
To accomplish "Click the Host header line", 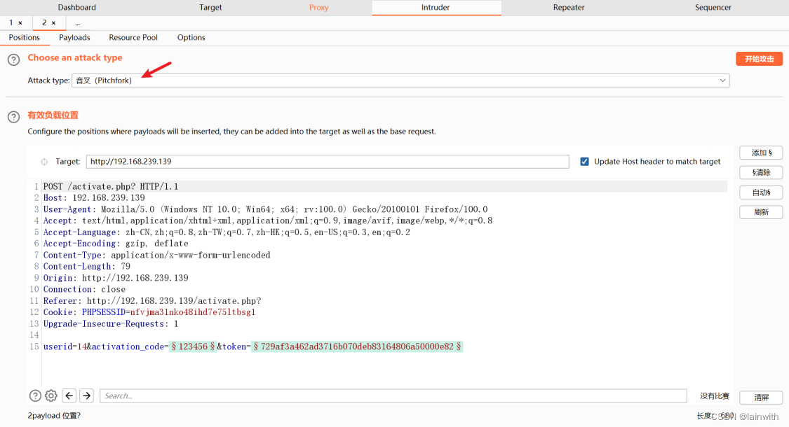I will [94, 198].
